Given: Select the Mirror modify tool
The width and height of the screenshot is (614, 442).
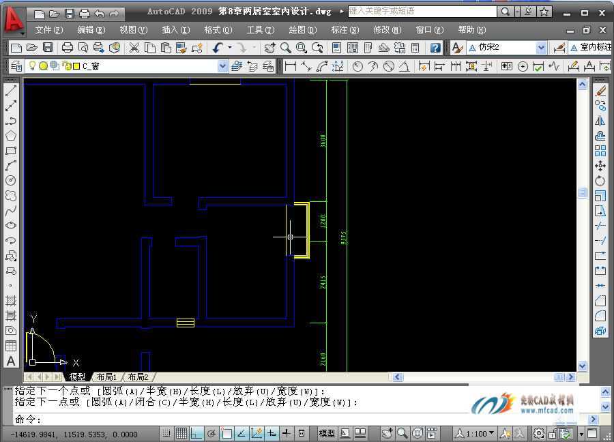Looking at the screenshot, I should coord(600,121).
